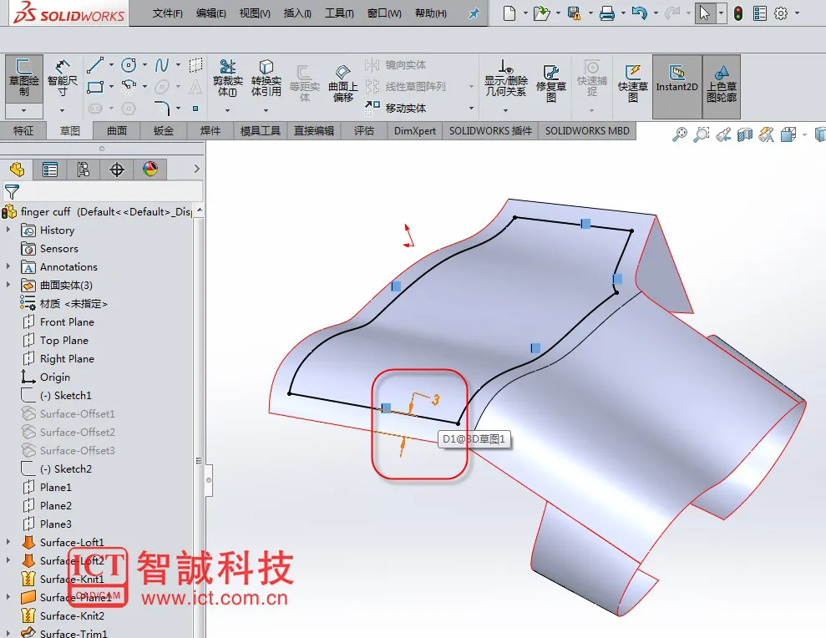Expand the Annotations tree node
826x638 pixels.
[8, 266]
